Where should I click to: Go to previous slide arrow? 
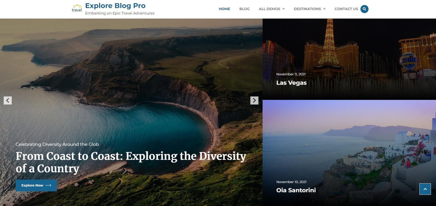(x=8, y=101)
